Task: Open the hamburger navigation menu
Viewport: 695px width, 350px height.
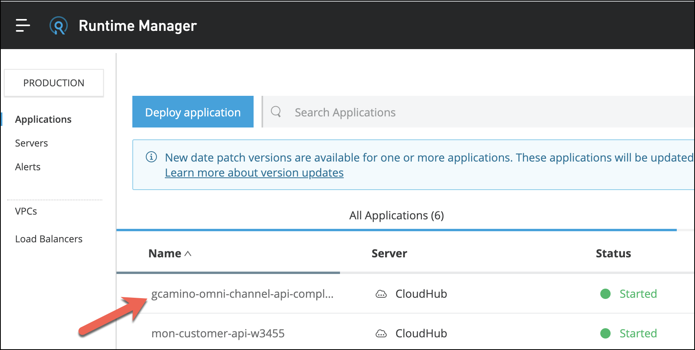Action: 23,25
